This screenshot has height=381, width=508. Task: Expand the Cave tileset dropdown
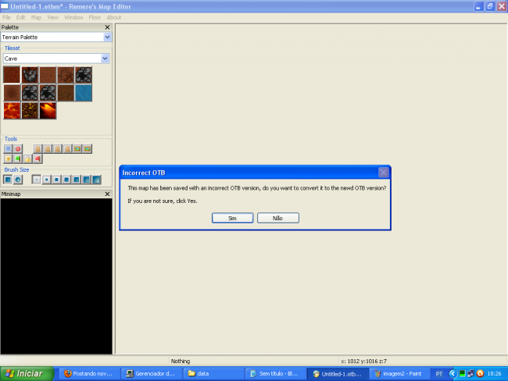pos(105,59)
